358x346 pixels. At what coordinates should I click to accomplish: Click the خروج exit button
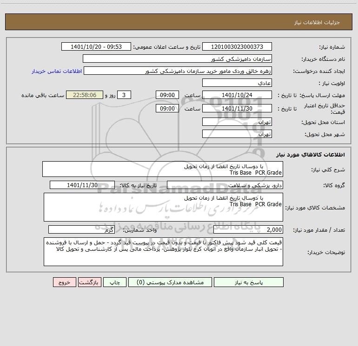64,282
